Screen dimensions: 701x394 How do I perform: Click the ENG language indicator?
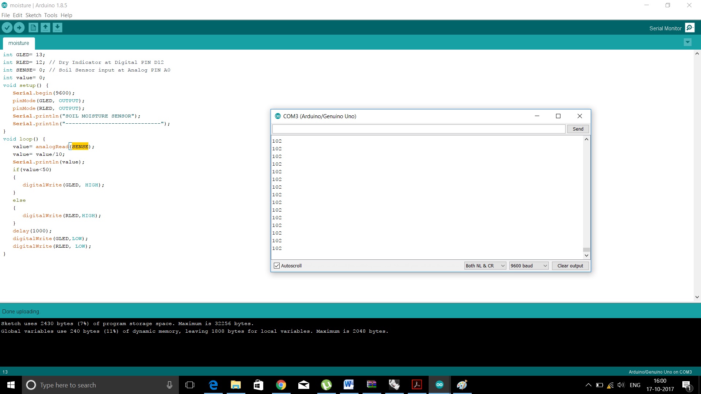[x=635, y=385]
